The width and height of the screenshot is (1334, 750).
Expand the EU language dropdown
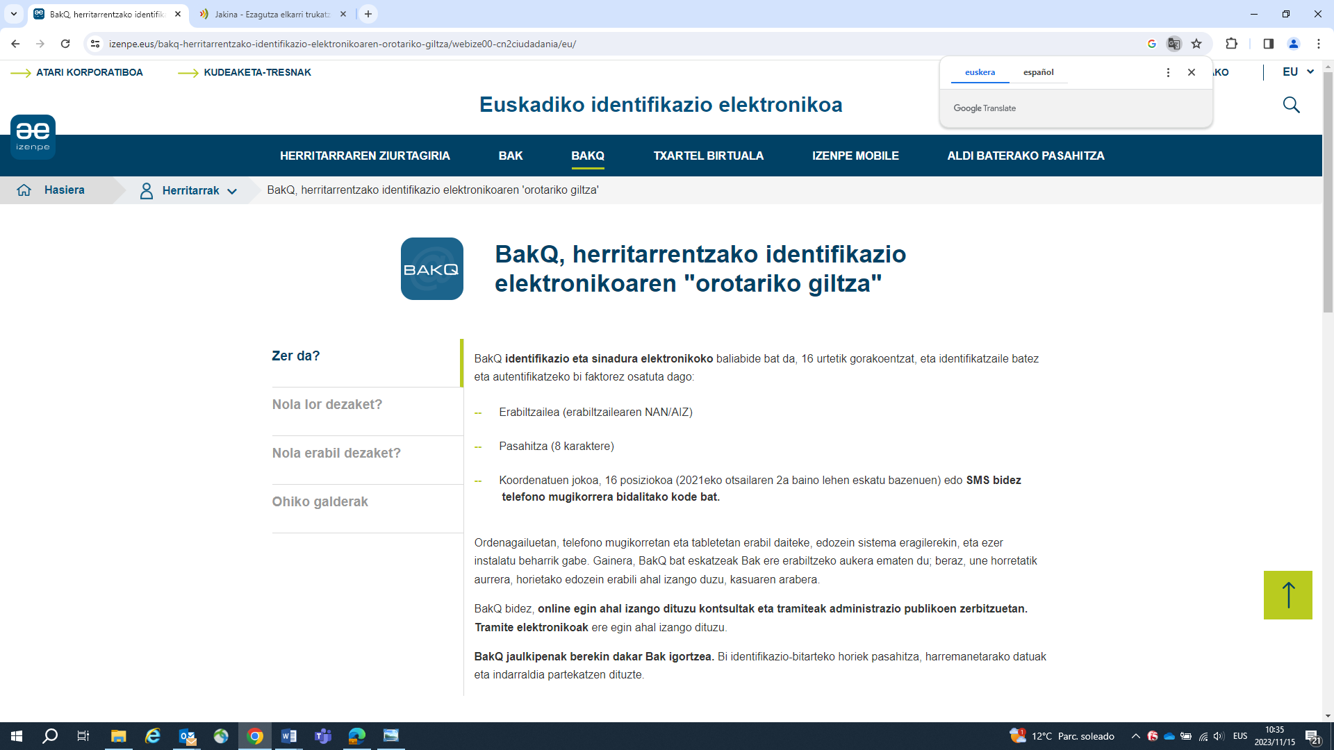pos(1298,72)
